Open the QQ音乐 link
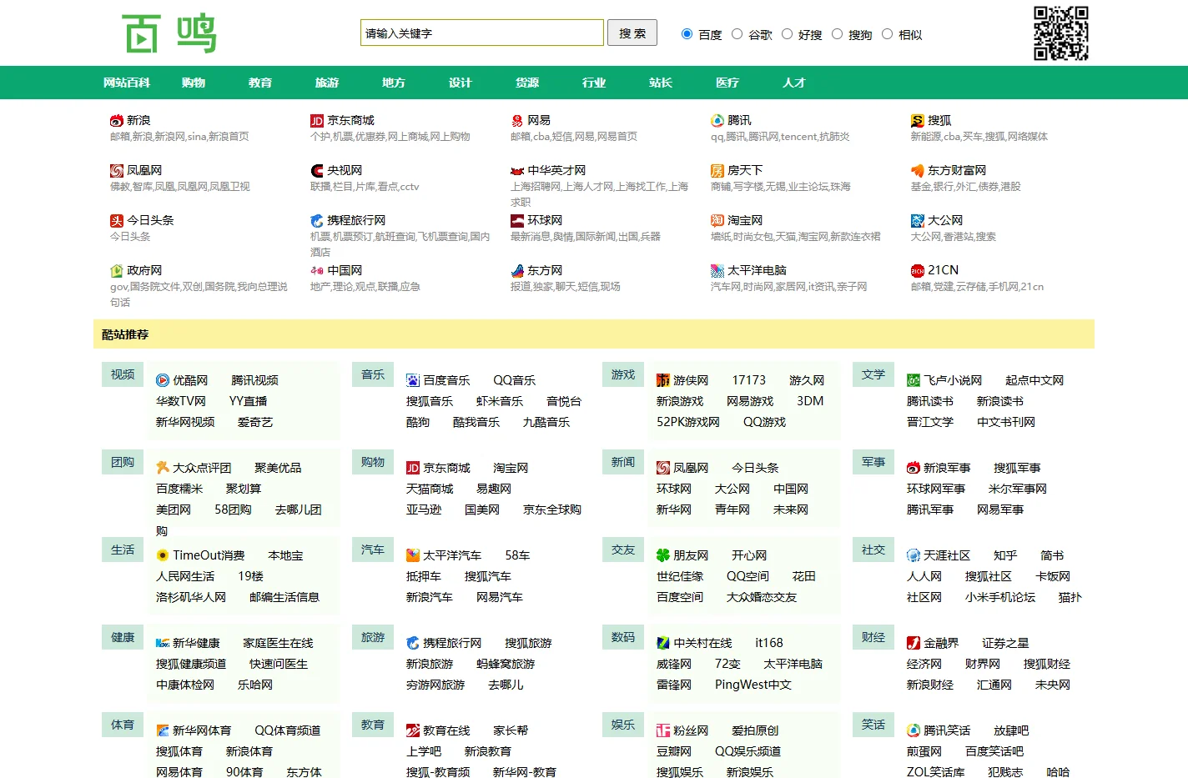 click(514, 380)
